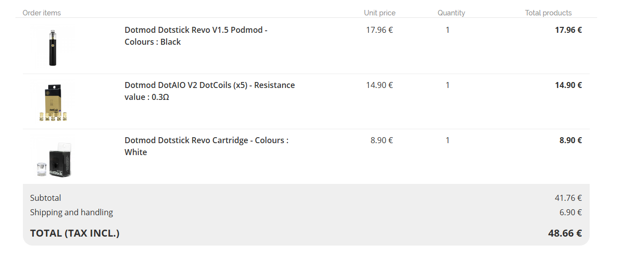The image size is (626, 254).
Task: Open the DotCoils gold box product image
Action: tap(53, 102)
